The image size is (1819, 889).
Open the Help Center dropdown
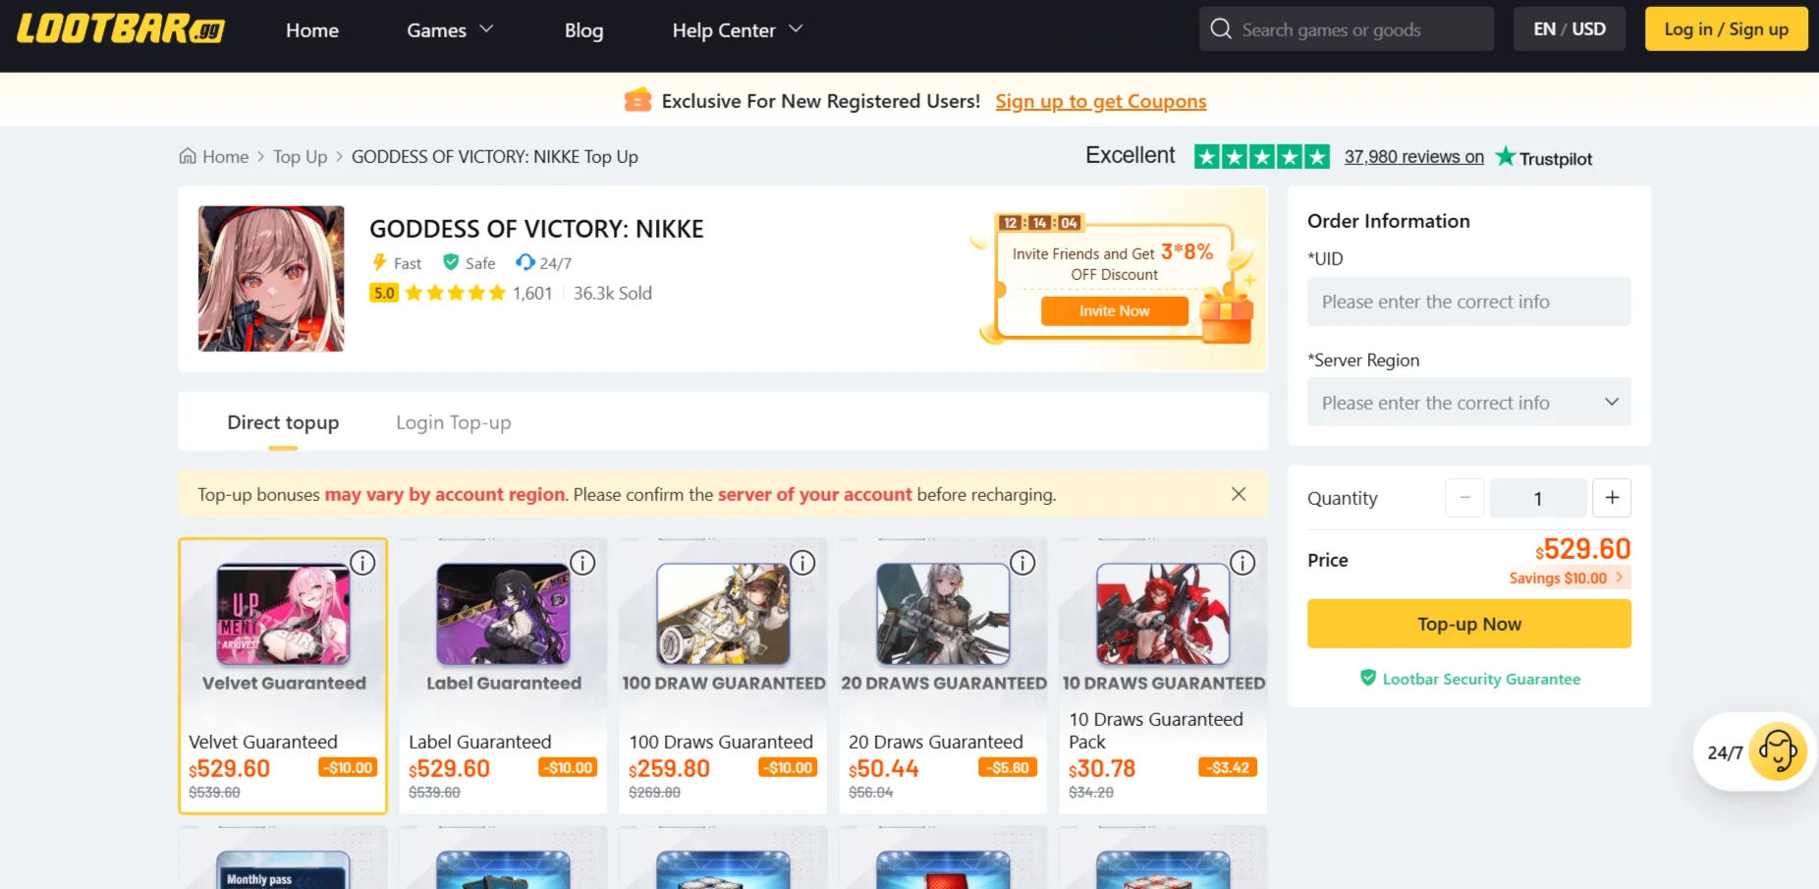click(737, 30)
